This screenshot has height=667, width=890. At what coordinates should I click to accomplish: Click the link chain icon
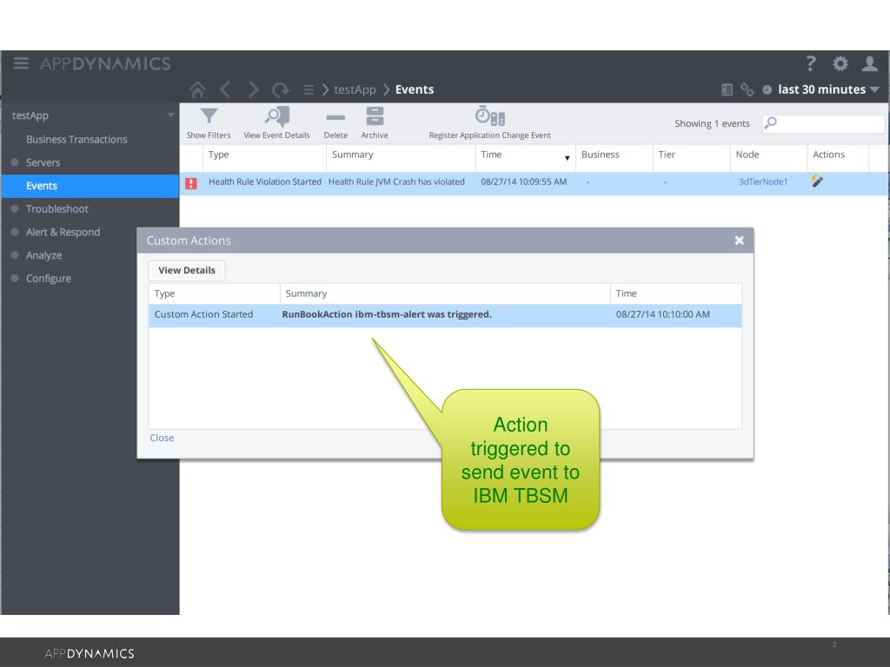point(747,89)
